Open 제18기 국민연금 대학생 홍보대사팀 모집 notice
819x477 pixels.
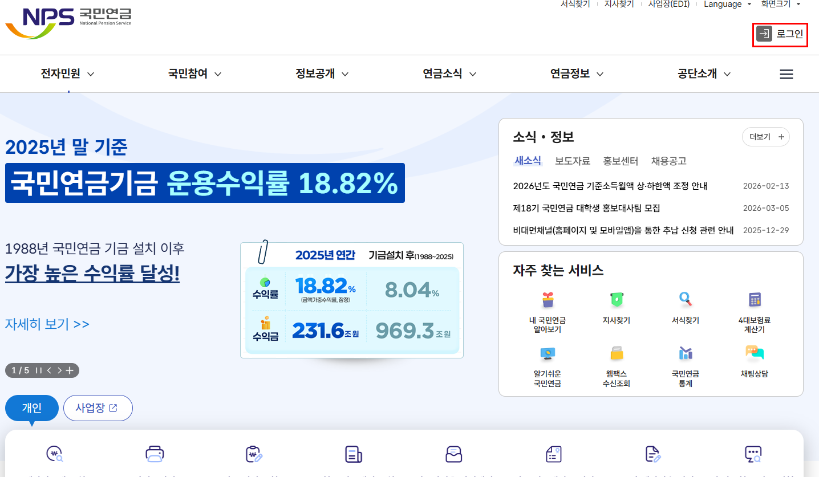click(587, 208)
